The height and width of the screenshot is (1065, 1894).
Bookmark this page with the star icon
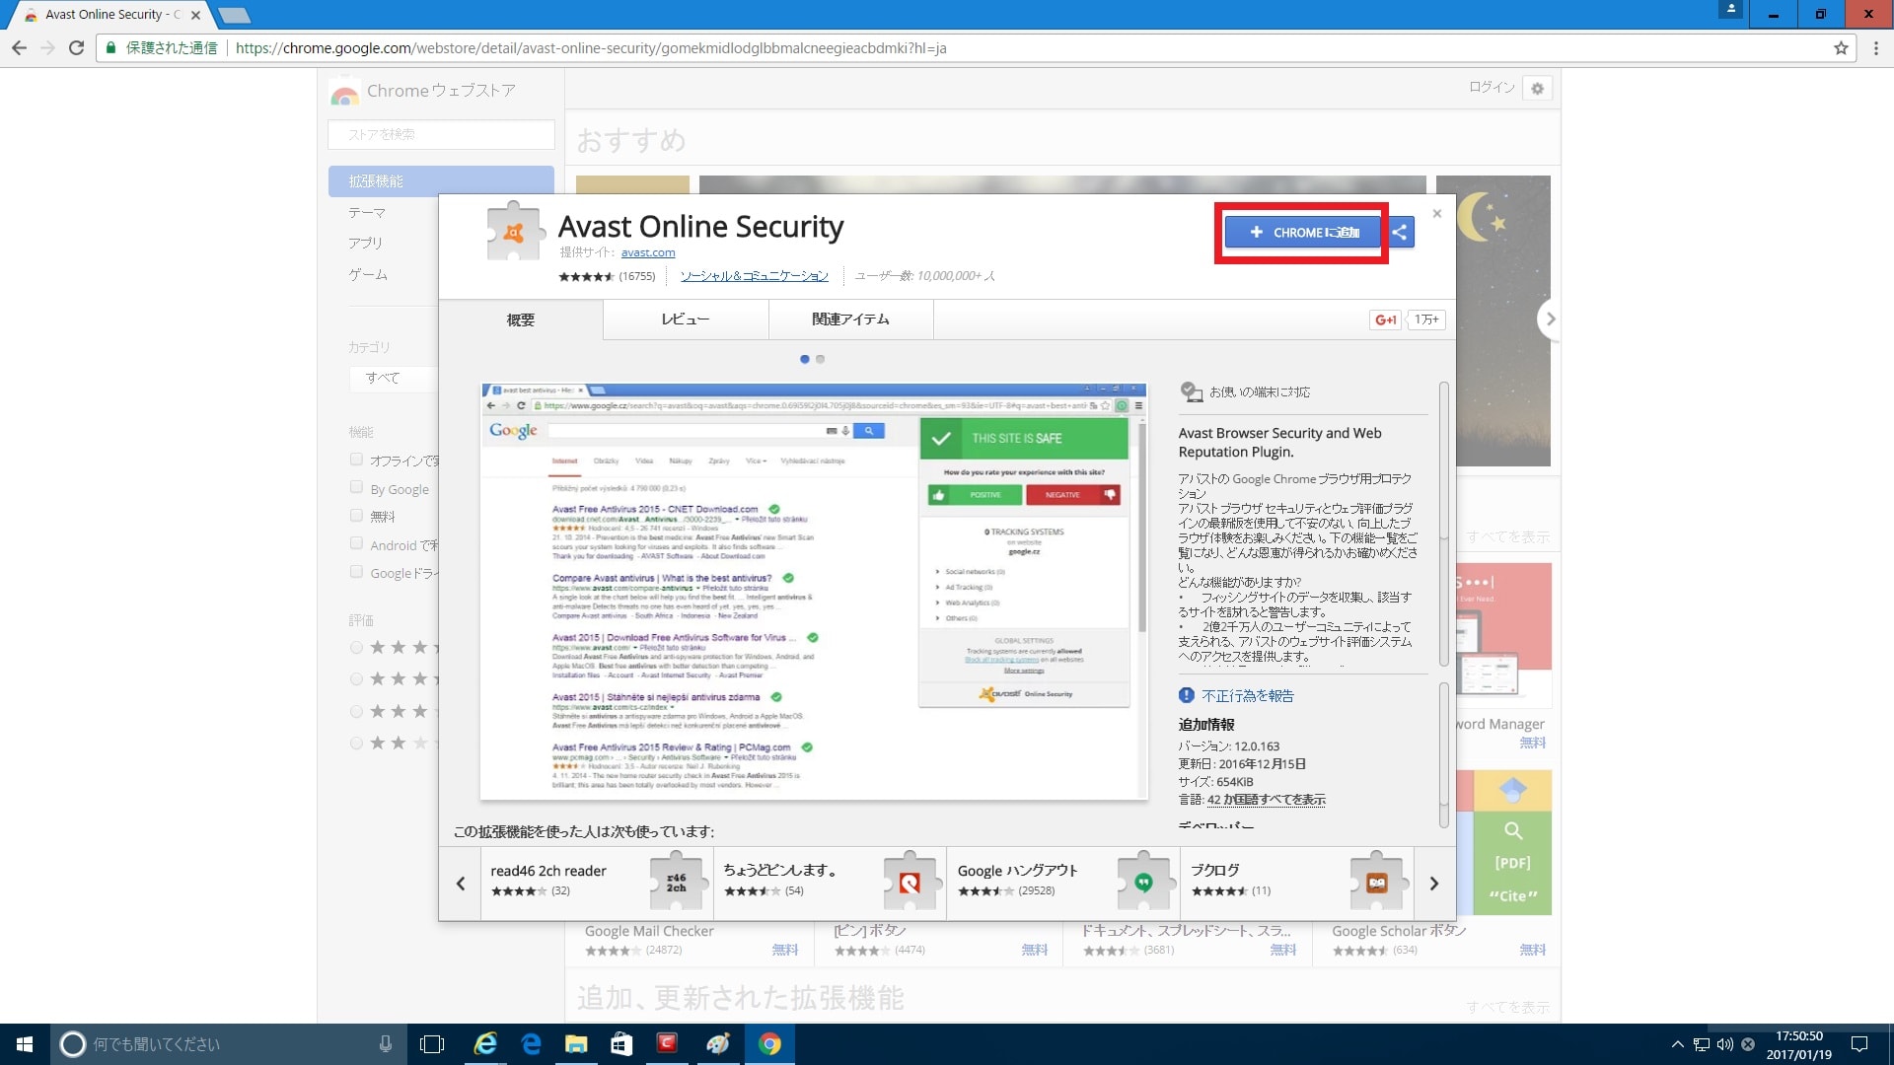tap(1841, 47)
